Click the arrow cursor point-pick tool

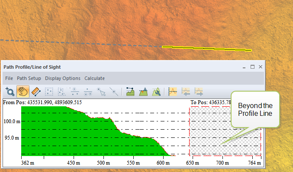[x=101, y=92]
